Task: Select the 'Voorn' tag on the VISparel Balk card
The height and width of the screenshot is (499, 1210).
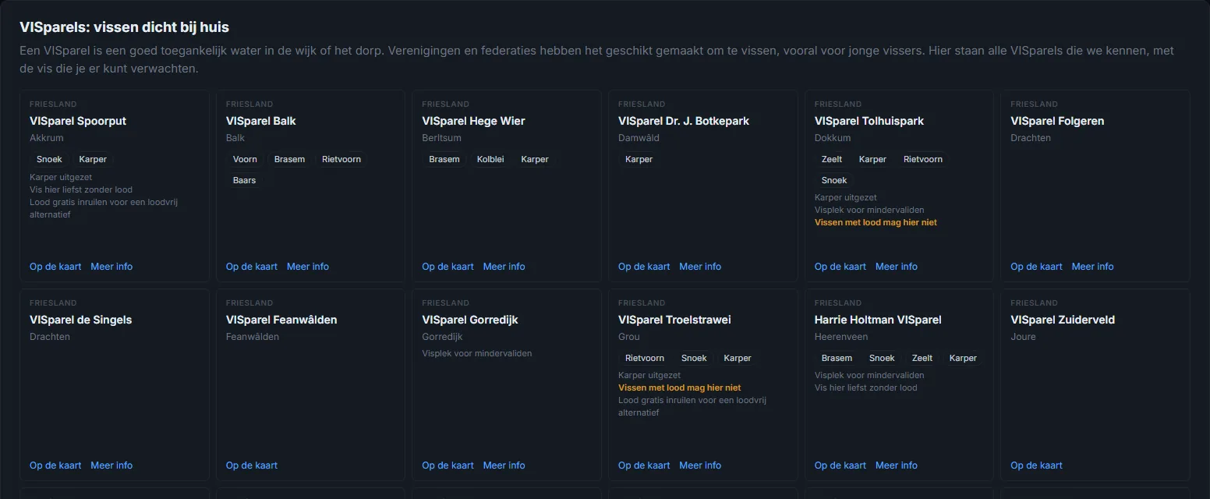Action: [x=245, y=159]
